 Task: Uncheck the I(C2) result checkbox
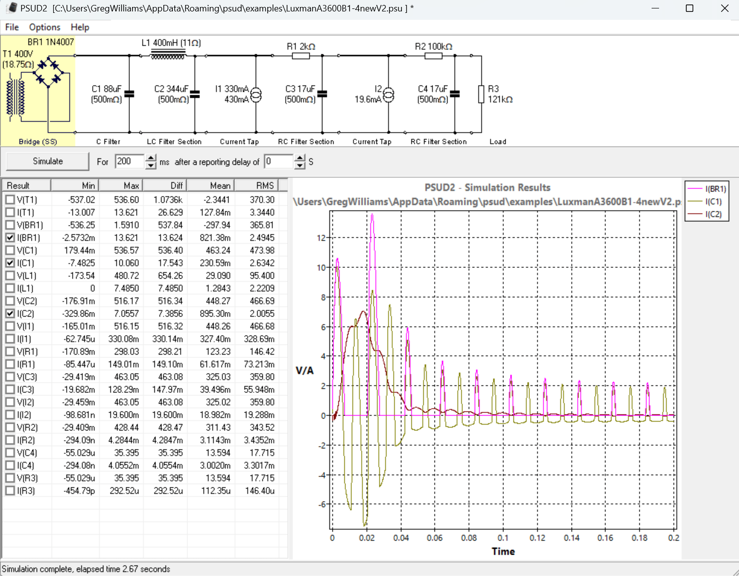point(10,314)
